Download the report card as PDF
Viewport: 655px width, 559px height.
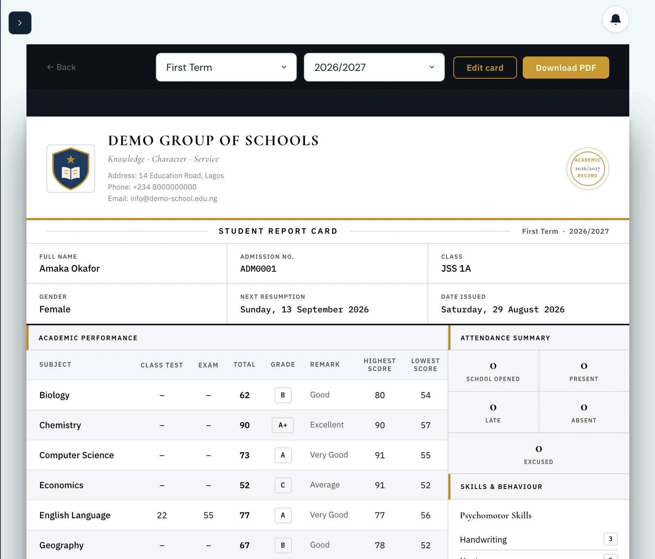point(566,68)
